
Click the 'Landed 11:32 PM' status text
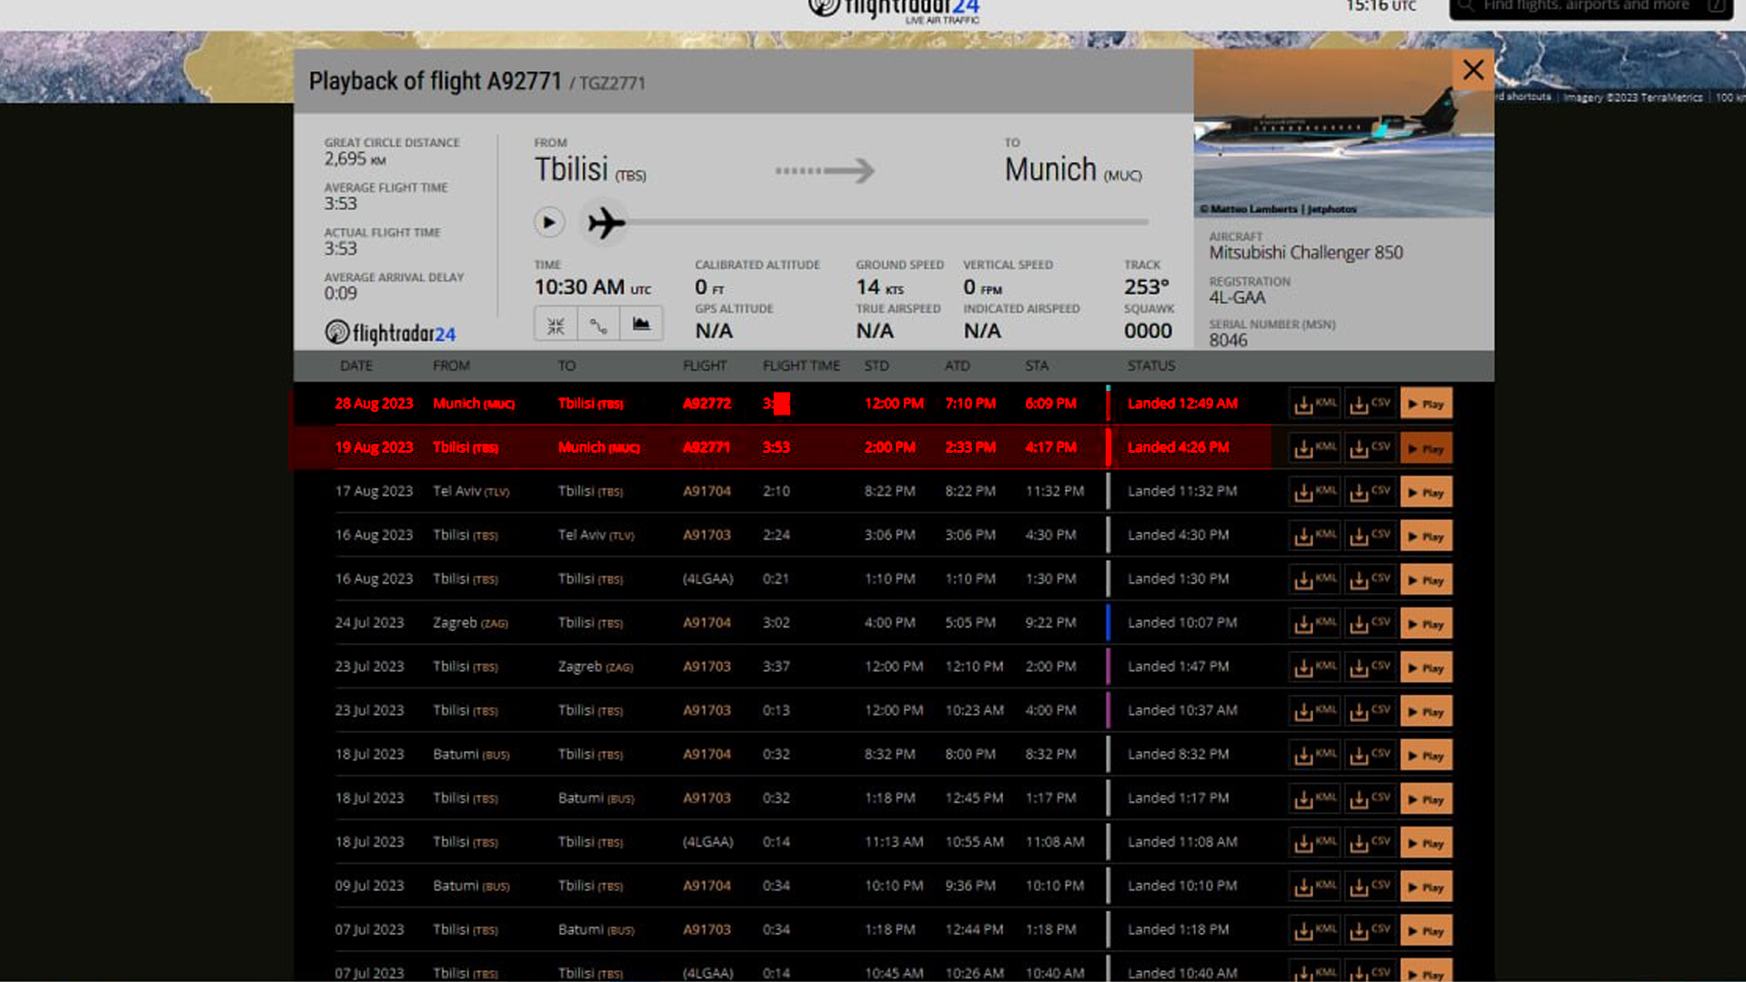[x=1182, y=491]
